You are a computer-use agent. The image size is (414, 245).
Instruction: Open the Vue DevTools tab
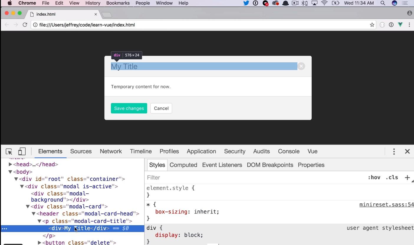coord(313,151)
